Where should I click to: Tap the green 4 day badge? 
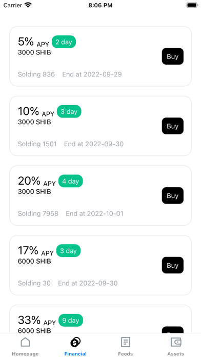coord(71,181)
